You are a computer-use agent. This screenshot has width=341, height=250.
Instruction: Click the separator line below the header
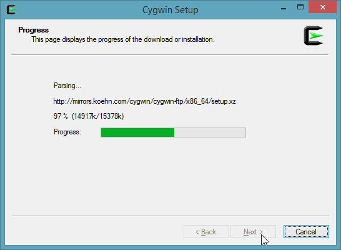(x=170, y=55)
